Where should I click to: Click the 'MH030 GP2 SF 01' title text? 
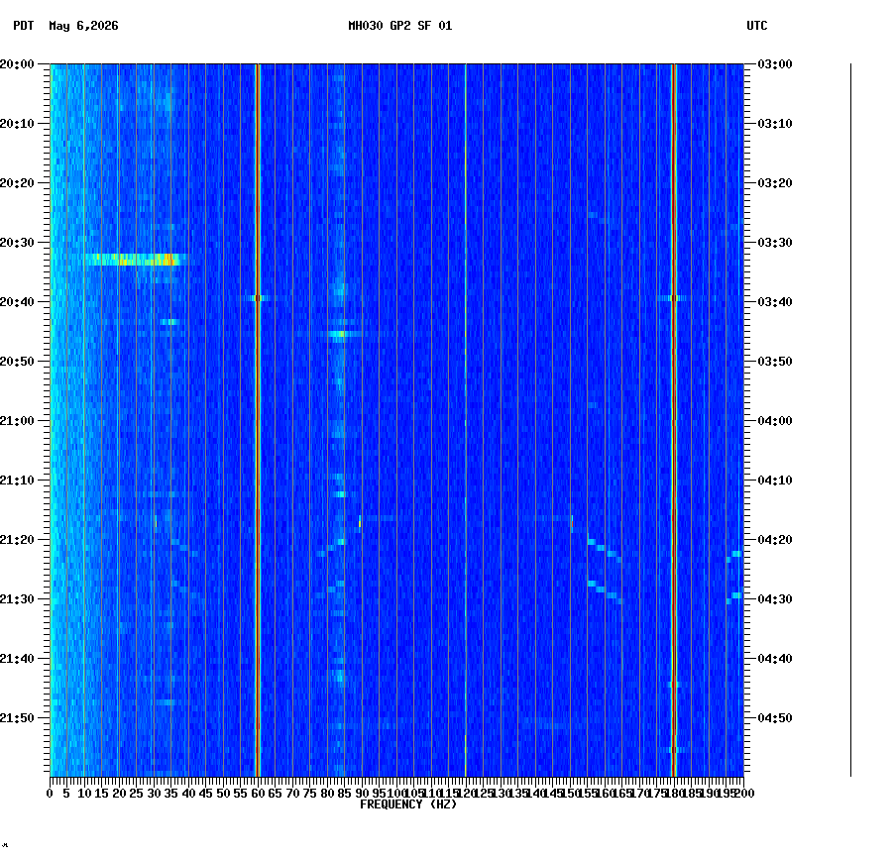399,26
